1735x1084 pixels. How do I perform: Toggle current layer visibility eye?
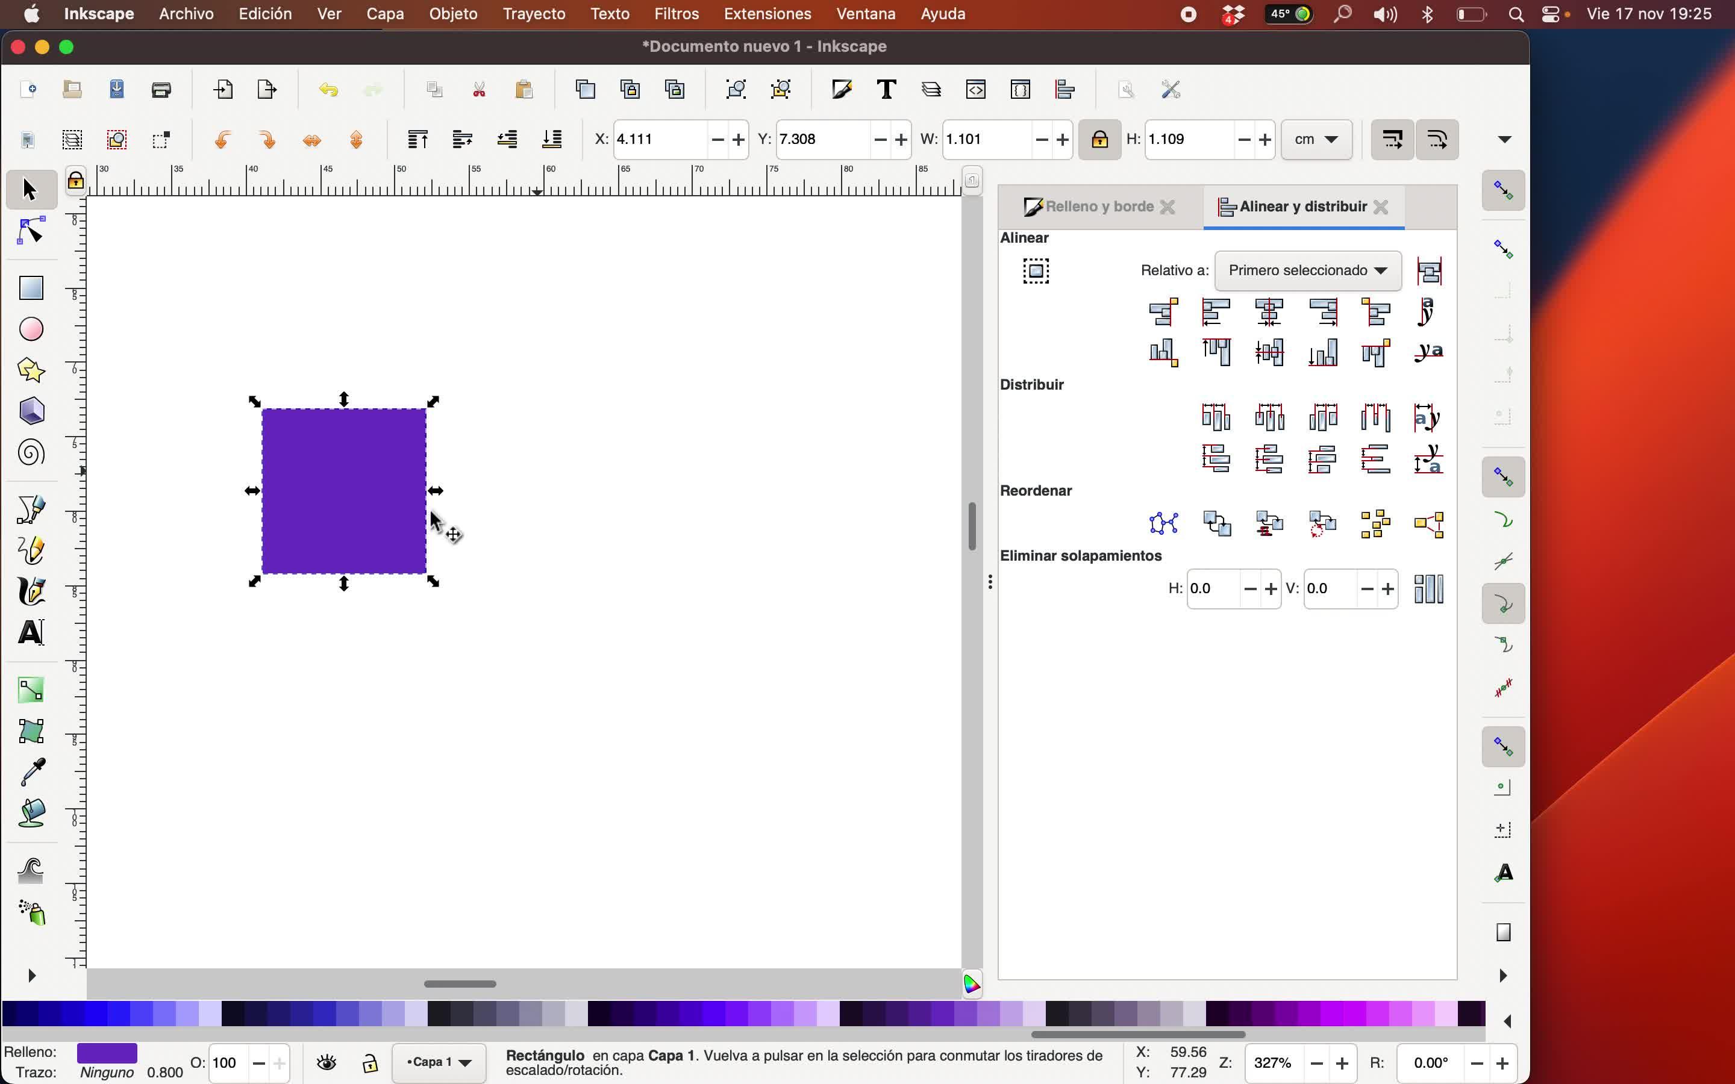(327, 1062)
